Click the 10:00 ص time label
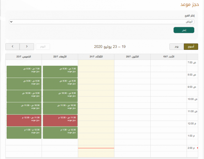The image size is (204, 159). (192, 99)
